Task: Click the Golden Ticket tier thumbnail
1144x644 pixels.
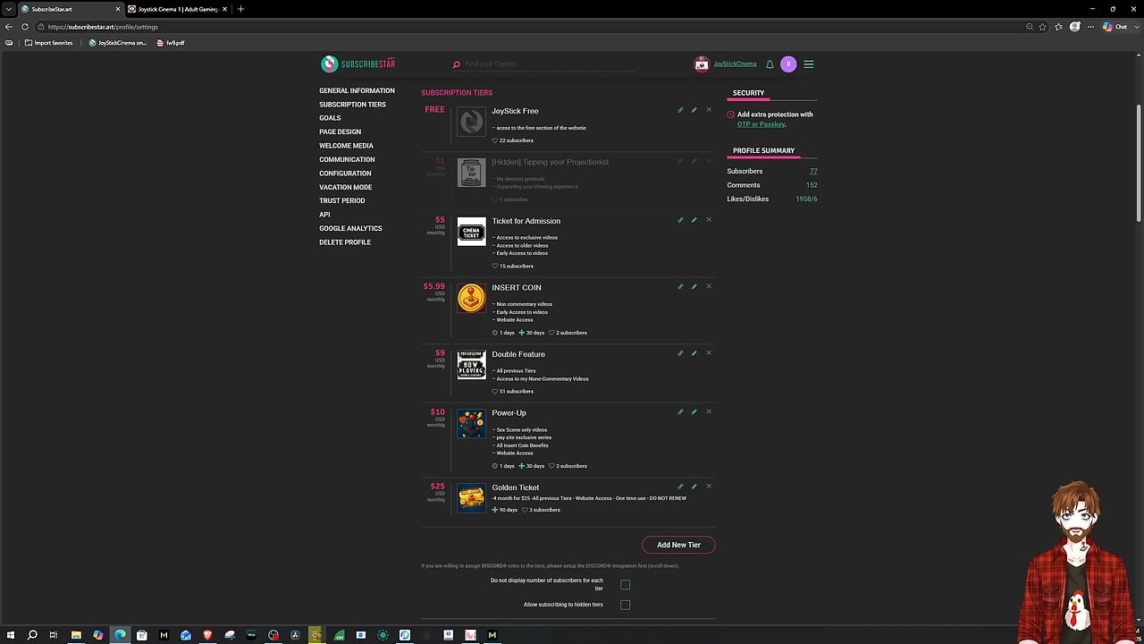Action: click(x=471, y=497)
